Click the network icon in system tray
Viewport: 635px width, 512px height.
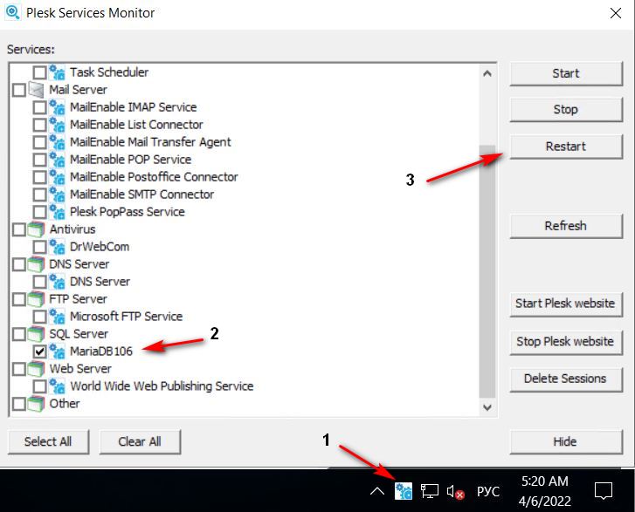coord(429,491)
